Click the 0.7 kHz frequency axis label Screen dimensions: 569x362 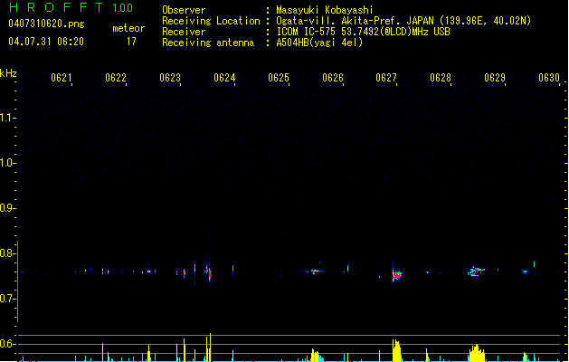[7, 299]
